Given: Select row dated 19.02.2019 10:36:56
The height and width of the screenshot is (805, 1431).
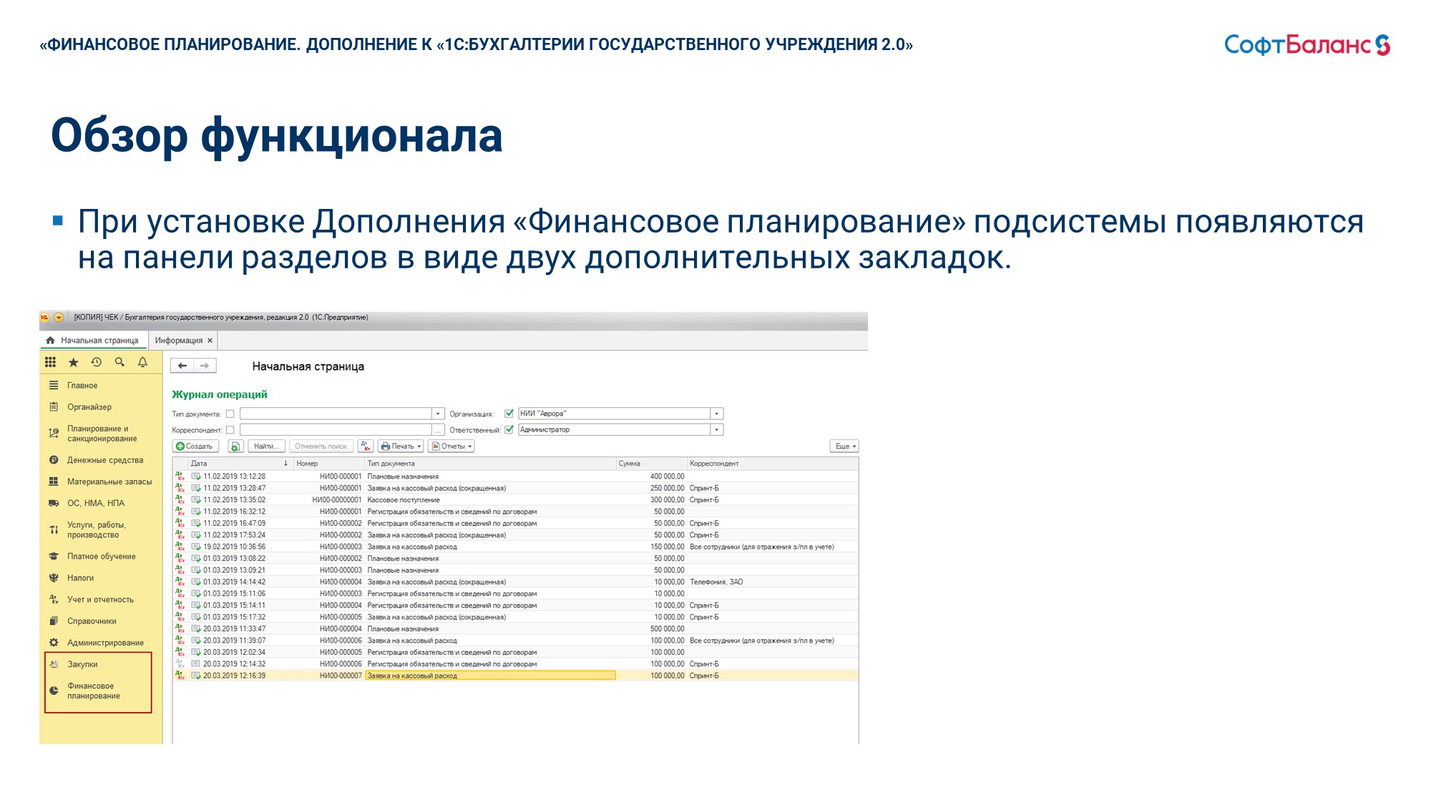Looking at the screenshot, I should (x=515, y=547).
